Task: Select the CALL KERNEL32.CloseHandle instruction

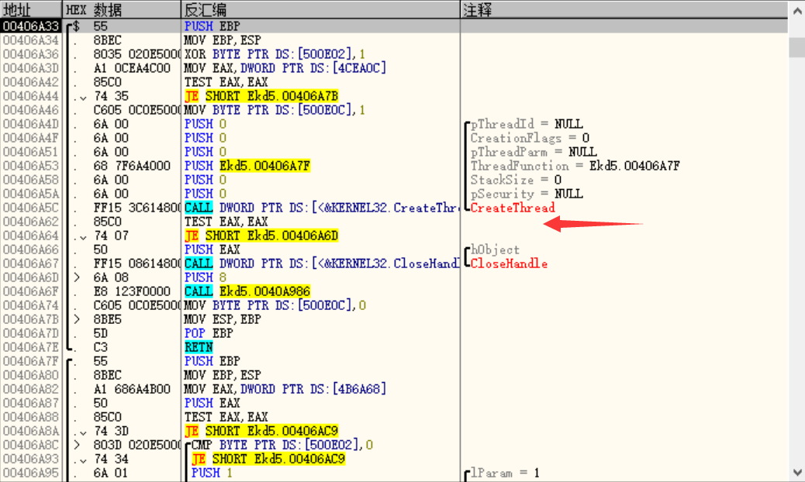Action: (x=321, y=263)
